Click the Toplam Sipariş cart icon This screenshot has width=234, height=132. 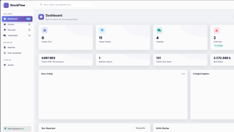coord(102,30)
